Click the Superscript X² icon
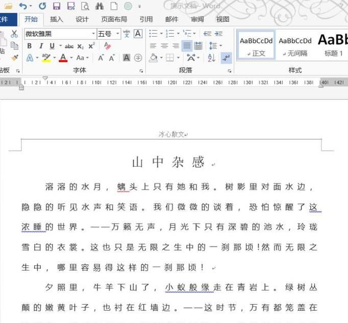 [x=92, y=46]
